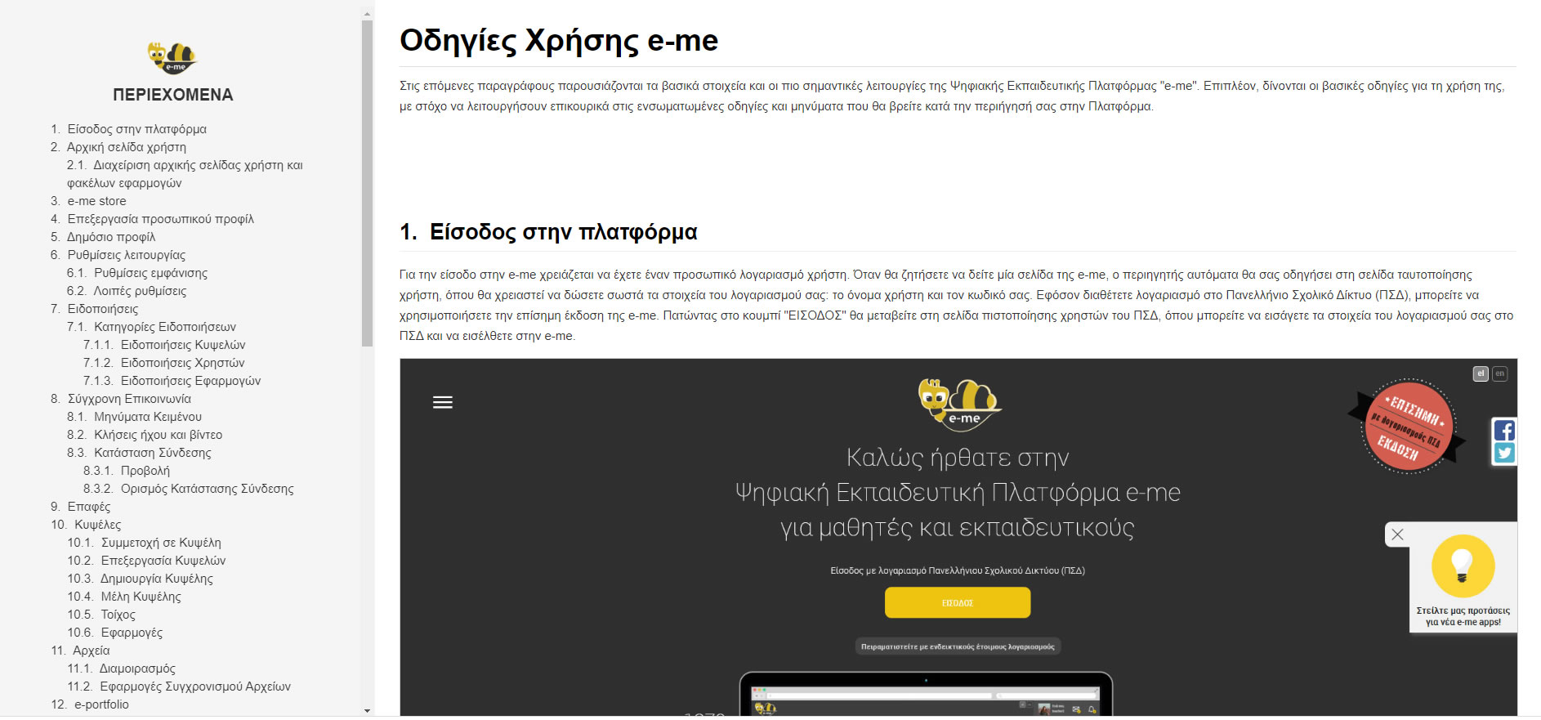Go to 'e-portfolio' section
Image resolution: width=1541 pixels, height=720 pixels.
(101, 704)
